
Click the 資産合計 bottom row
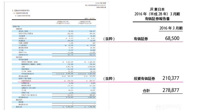click(x=54, y=107)
